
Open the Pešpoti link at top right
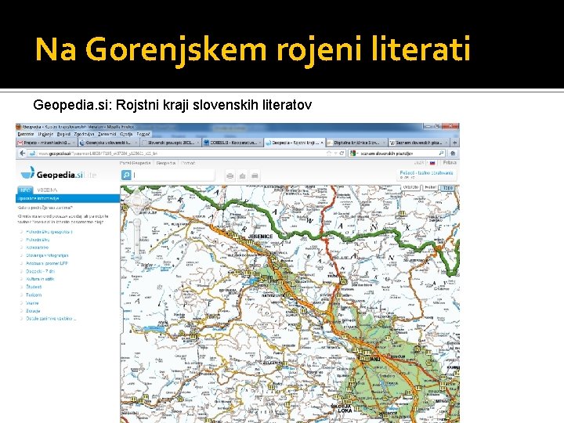pos(426,173)
